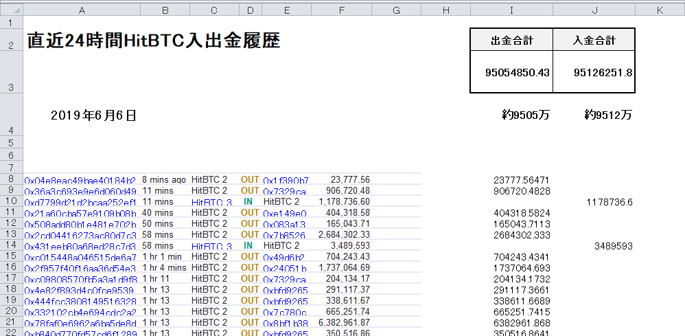685x336 pixels.
Task: Click the select-all corner box
Action: pyautogui.click(x=12, y=10)
